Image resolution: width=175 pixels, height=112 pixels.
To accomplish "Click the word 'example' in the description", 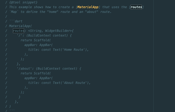I will pos(25,7).
